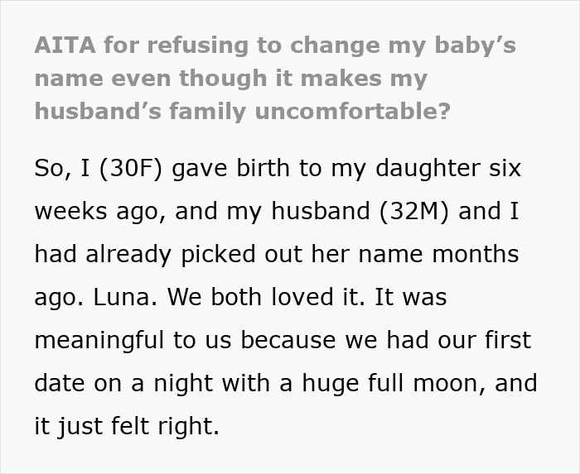Click the last line "it just felt right."
The width and height of the screenshot is (580, 474).
point(128,426)
